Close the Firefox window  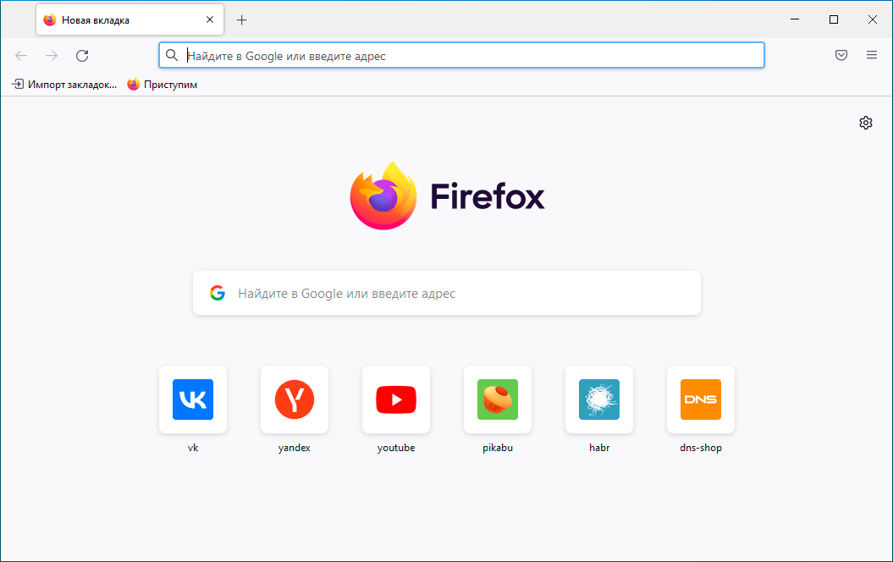pos(873,19)
